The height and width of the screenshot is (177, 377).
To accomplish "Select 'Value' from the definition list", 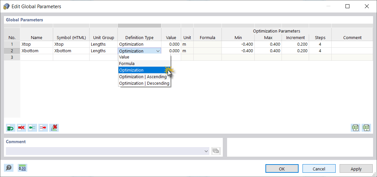I will pyautogui.click(x=124, y=57).
